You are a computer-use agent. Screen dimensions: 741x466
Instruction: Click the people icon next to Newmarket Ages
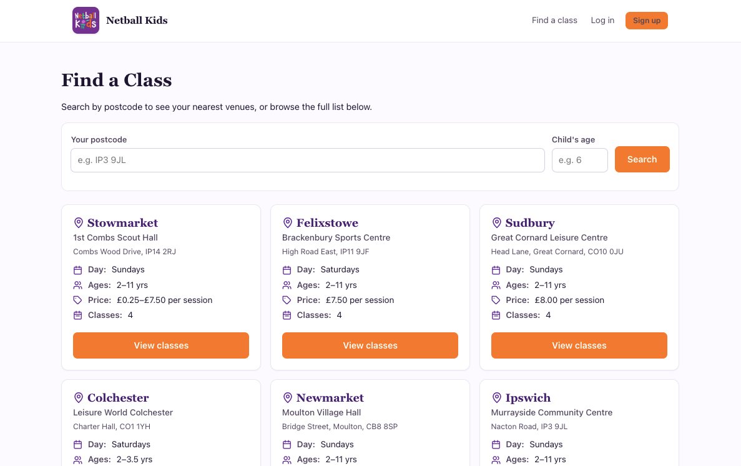click(287, 460)
